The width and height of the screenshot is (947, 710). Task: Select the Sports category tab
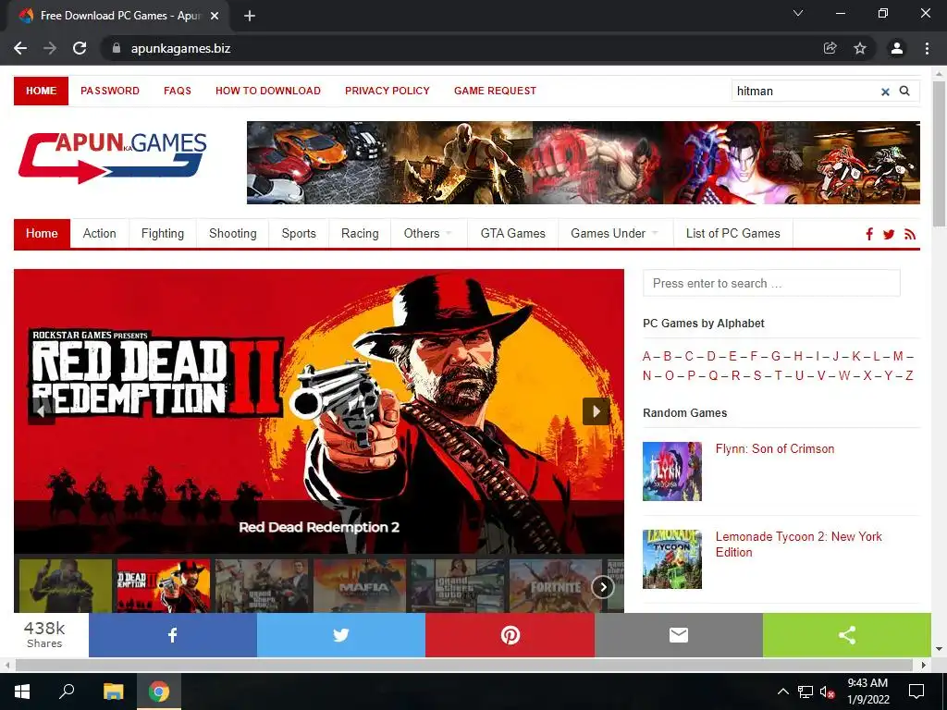coord(299,234)
